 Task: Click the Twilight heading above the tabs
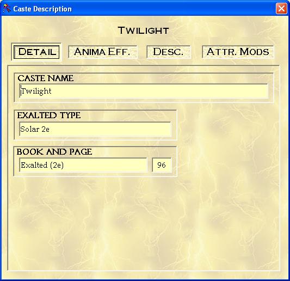pyautogui.click(x=144, y=30)
